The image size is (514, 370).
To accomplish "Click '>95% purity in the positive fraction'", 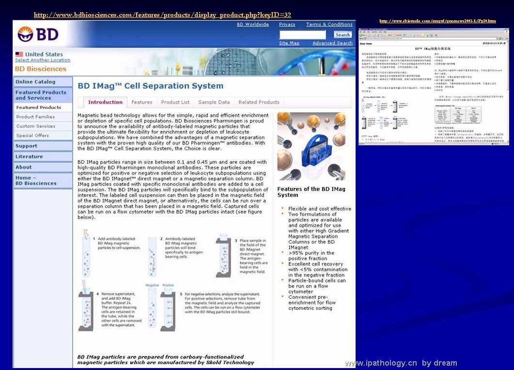I will [x=311, y=256].
